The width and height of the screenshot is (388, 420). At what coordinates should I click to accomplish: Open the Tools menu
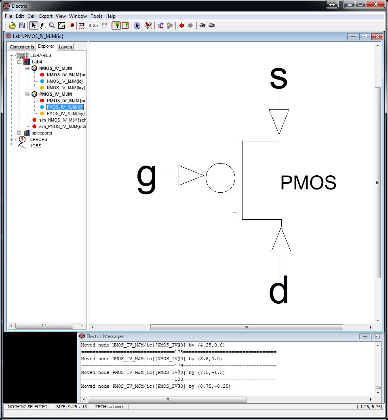point(96,16)
